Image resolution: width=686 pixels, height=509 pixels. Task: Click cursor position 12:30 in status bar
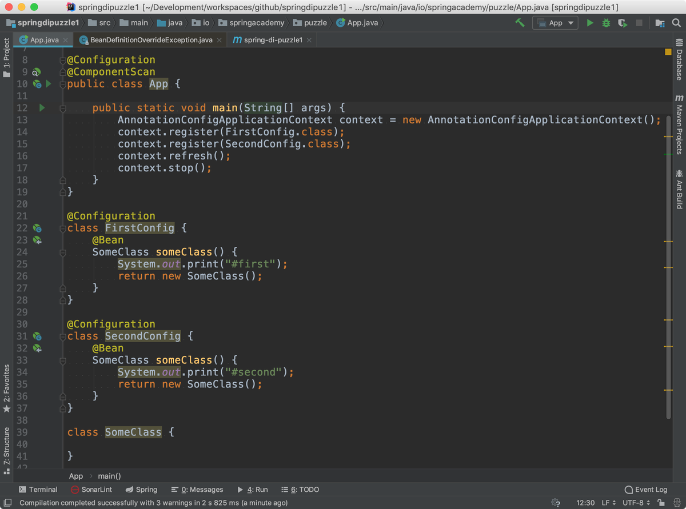pyautogui.click(x=585, y=503)
